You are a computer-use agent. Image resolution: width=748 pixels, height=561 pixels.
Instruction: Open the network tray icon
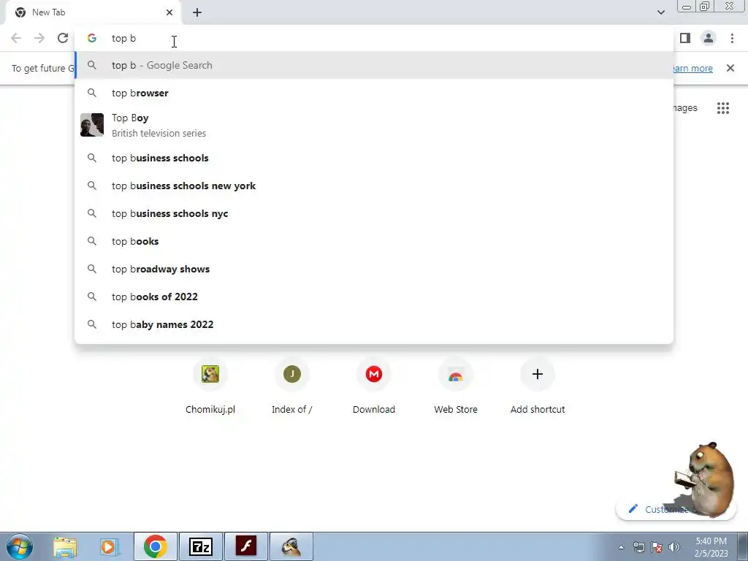[638, 547]
